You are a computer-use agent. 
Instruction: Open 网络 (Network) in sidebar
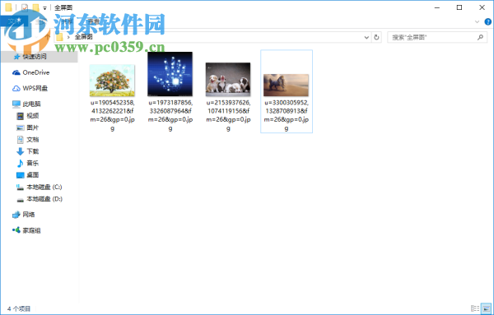[24, 215]
